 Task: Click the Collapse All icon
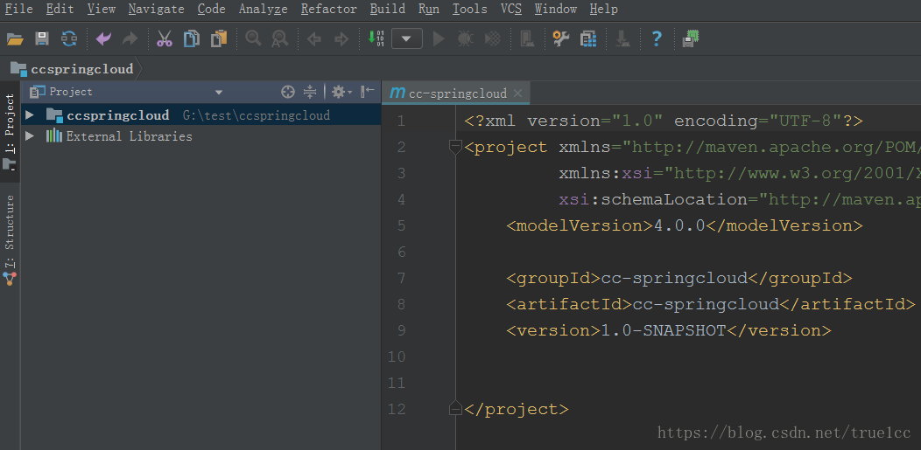[x=310, y=92]
